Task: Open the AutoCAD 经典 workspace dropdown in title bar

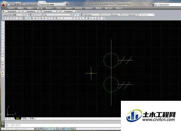Action: [52, 5]
